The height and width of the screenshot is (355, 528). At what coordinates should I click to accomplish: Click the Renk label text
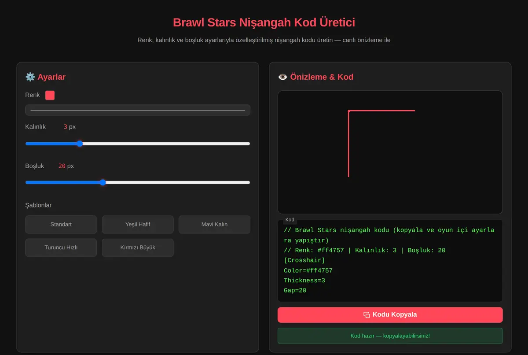tap(33, 95)
